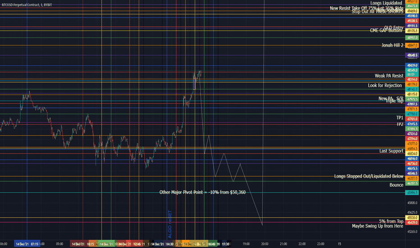
Task: Click the 45265.0 price scale value
Action: point(412,232)
